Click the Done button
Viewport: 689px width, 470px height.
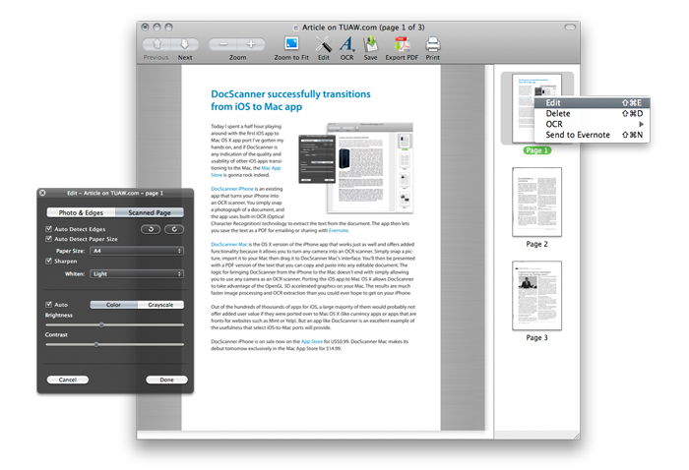(166, 380)
